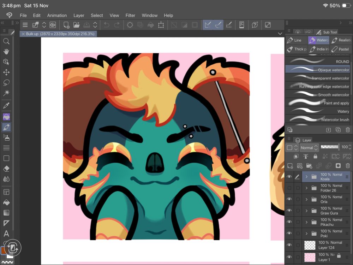Create new layer folder icon
Viewport: 353px width, 265px height.
(x=309, y=166)
